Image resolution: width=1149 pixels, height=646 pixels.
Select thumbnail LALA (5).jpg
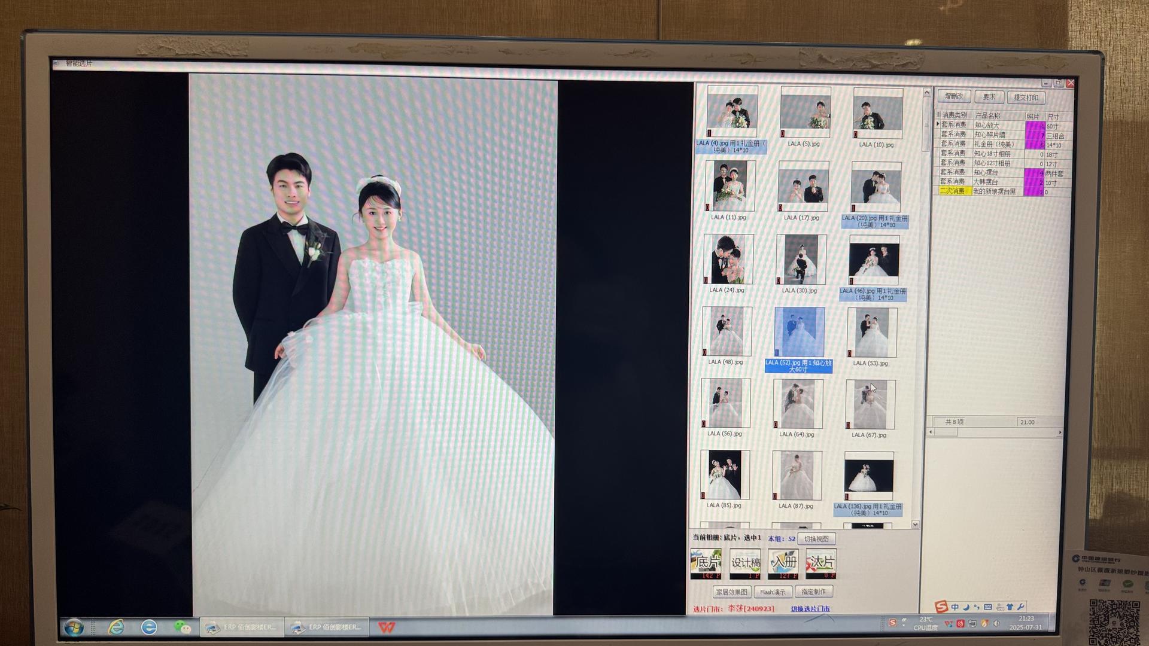805,112
